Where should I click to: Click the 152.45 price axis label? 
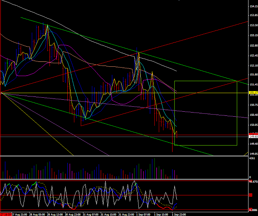tap(254, 56)
